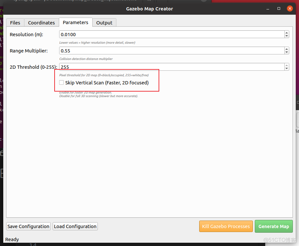Click the 'Lower values = higher resolution' hint

coord(97,43)
